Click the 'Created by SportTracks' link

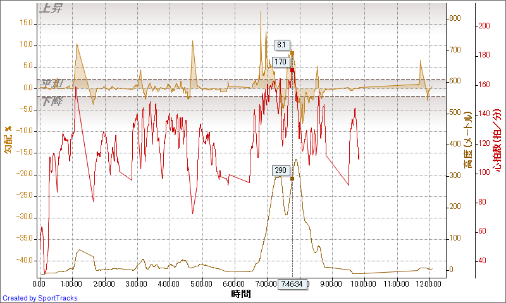pyautogui.click(x=40, y=298)
